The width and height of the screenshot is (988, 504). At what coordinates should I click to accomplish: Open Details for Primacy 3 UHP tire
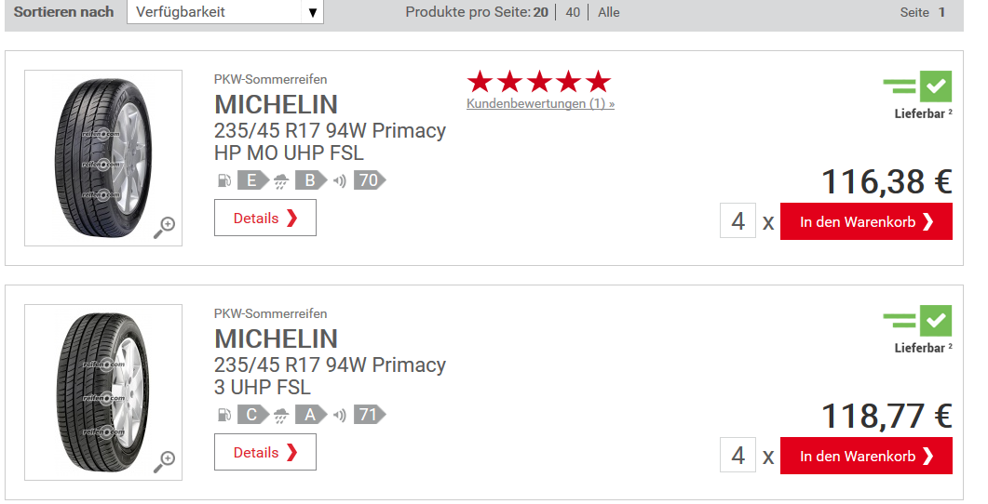265,452
